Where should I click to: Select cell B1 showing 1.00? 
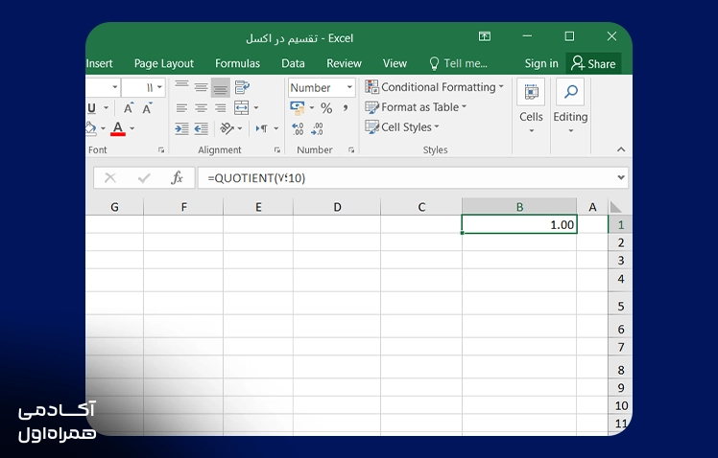click(519, 224)
